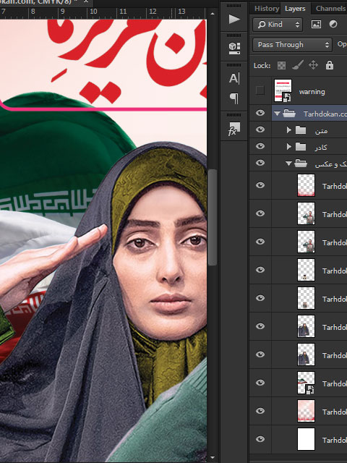Hide the full pink texture layer
Viewport: 347px width, 463px height.
260,411
